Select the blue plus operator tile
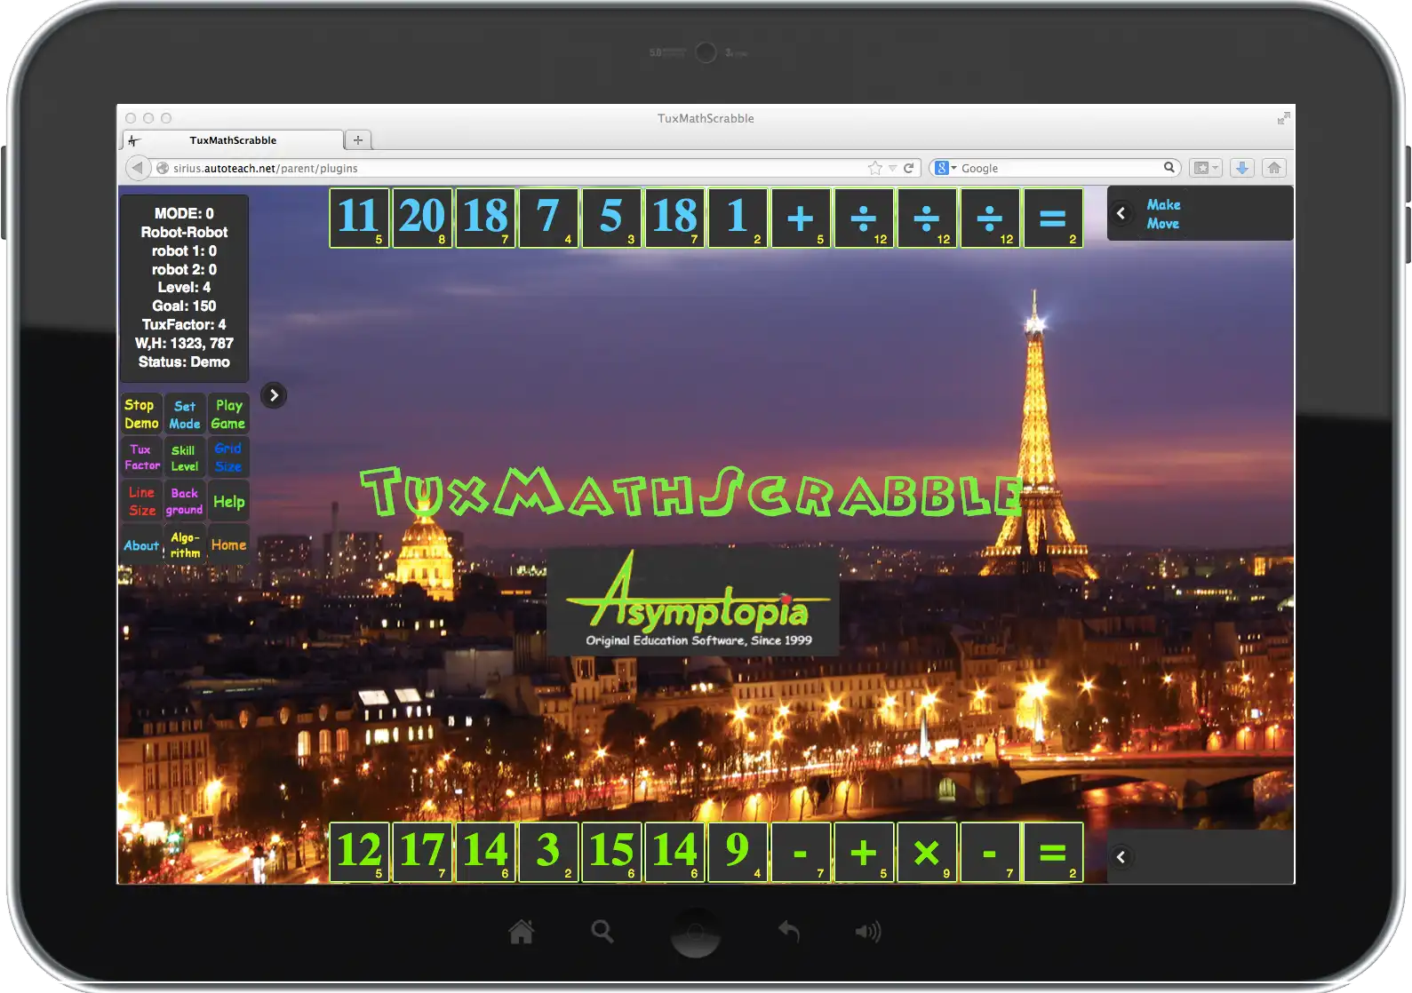Image resolution: width=1412 pixels, height=993 pixels. pos(801,218)
